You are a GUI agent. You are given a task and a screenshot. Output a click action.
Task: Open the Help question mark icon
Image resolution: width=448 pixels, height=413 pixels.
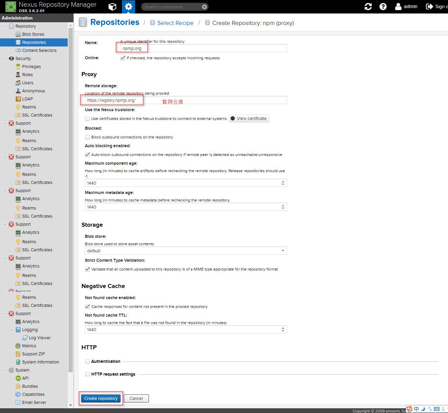(383, 7)
